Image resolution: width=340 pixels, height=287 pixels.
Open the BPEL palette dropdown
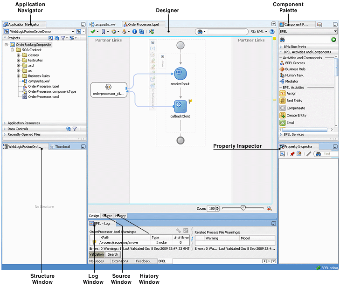pyautogui.click(x=335, y=31)
